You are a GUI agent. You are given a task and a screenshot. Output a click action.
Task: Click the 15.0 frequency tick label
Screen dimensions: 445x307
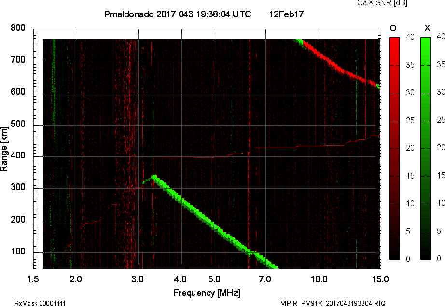(380, 279)
